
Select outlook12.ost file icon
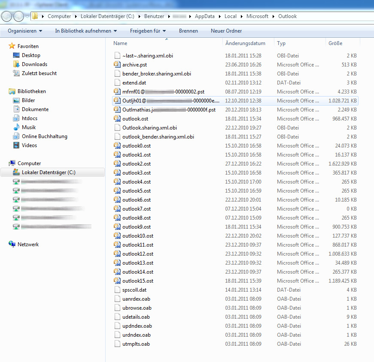(117, 254)
